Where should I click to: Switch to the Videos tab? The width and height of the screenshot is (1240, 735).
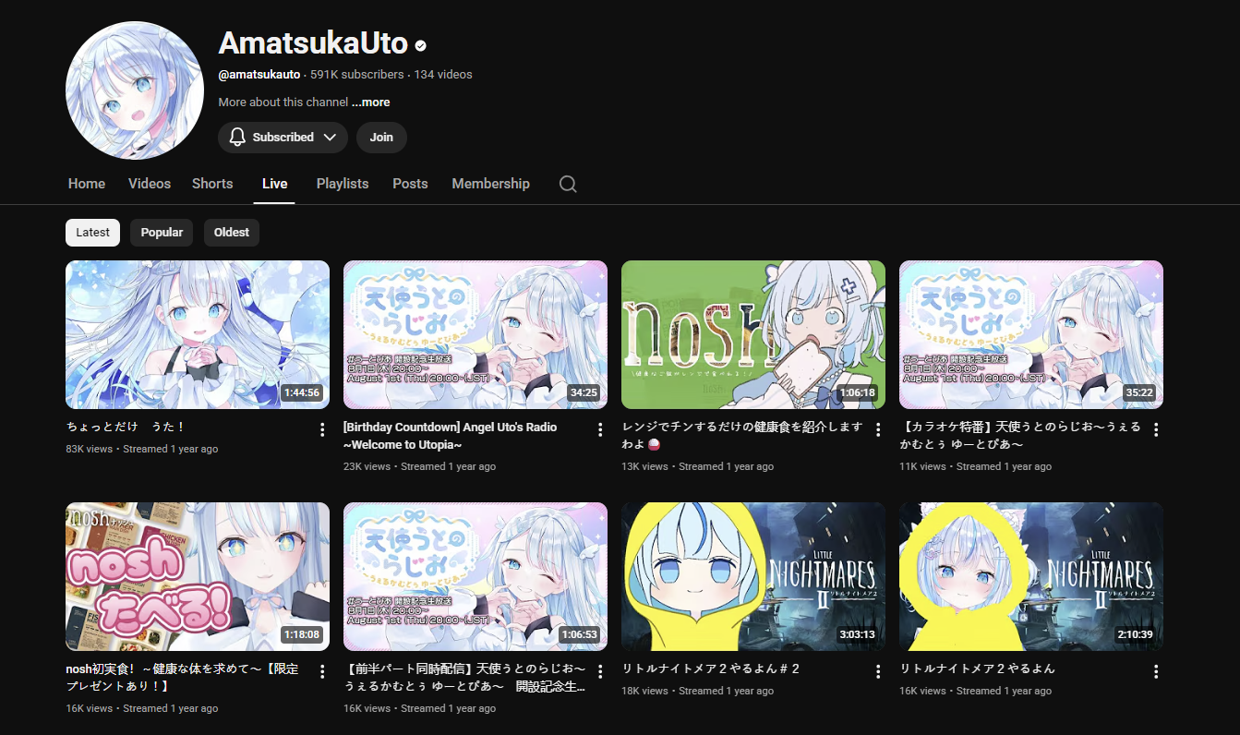(x=150, y=184)
